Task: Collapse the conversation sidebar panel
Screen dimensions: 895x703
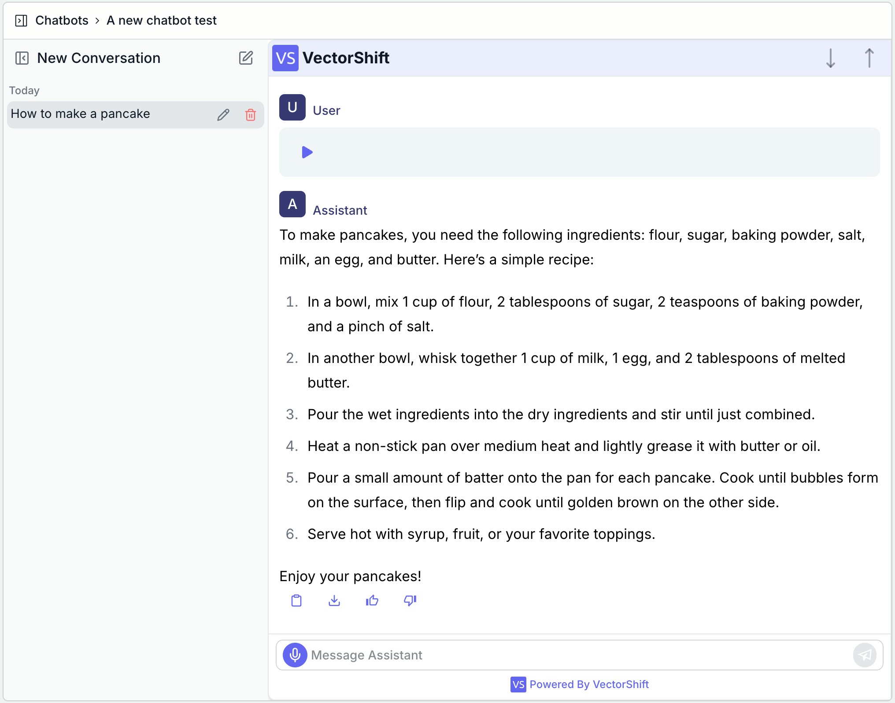Action: 22,58
